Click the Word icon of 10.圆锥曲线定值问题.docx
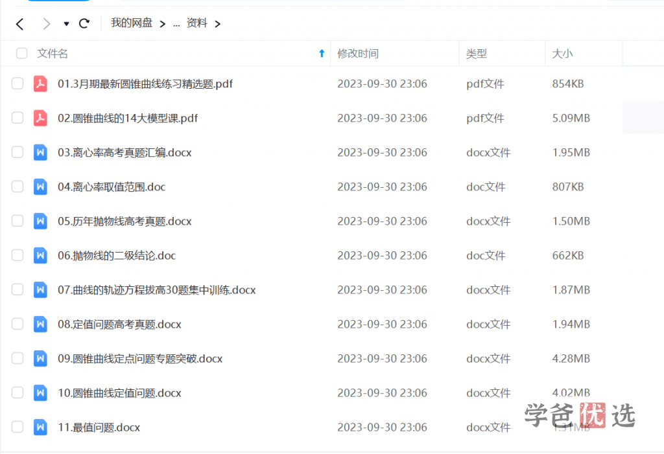This screenshot has width=664, height=454. [40, 392]
